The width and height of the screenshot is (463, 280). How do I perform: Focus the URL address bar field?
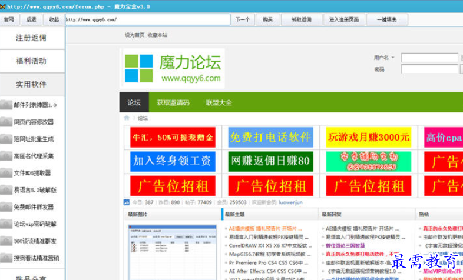pyautogui.click(x=147, y=19)
